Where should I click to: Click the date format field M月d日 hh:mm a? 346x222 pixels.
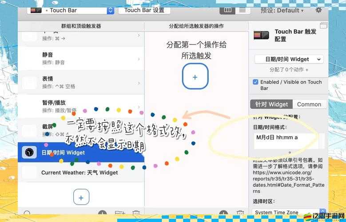[286, 141]
